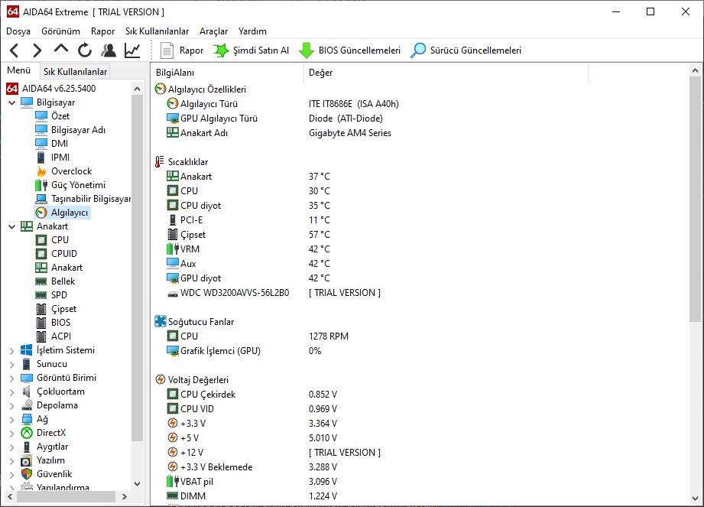This screenshot has height=507, width=704.
Task: Open the ACPI tree item
Action: click(61, 336)
